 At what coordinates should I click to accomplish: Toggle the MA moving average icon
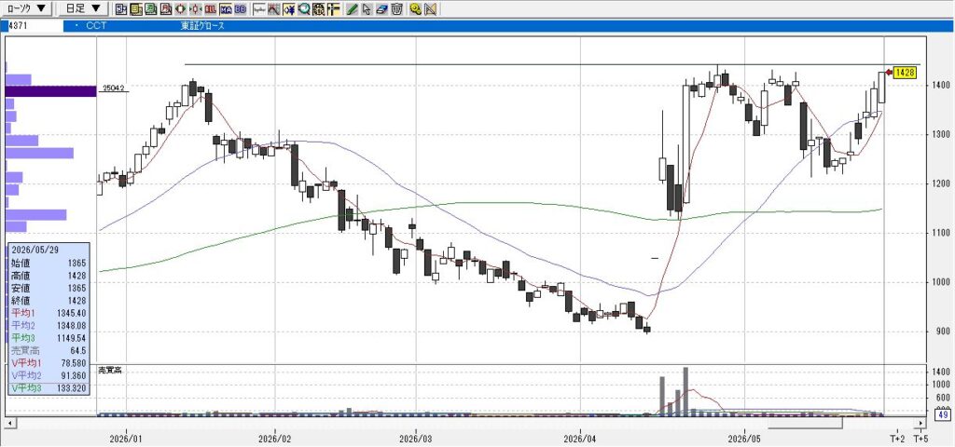(x=226, y=9)
